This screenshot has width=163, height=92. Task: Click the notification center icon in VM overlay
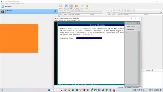pyautogui.click(x=126, y=23)
